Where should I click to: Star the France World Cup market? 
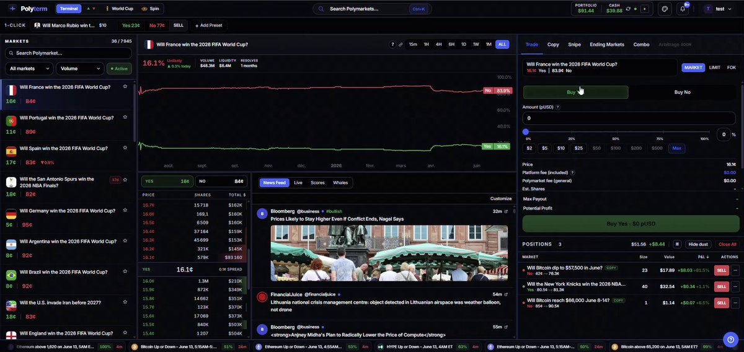pos(125,87)
